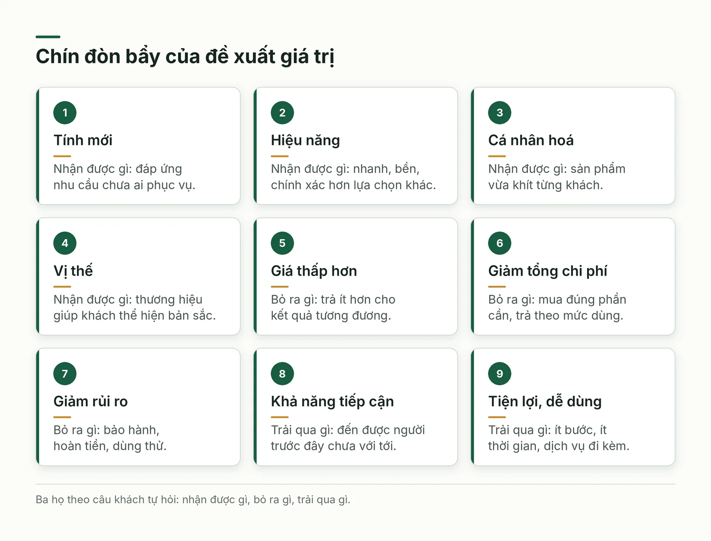
Task: Click the description sản phẩm vừa khít từng khách
Action: point(557,177)
